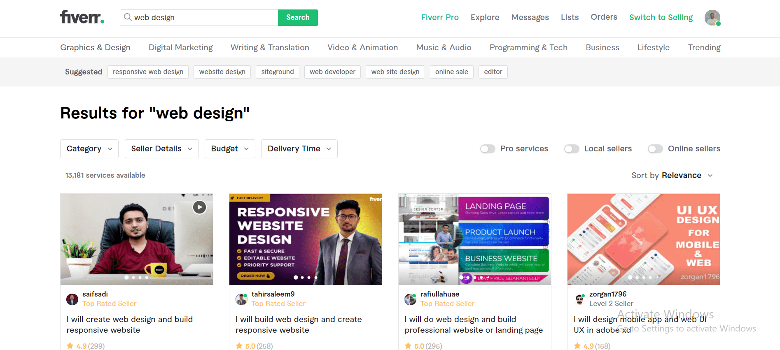Select suggested tag online sale
780x350 pixels.
(x=452, y=72)
